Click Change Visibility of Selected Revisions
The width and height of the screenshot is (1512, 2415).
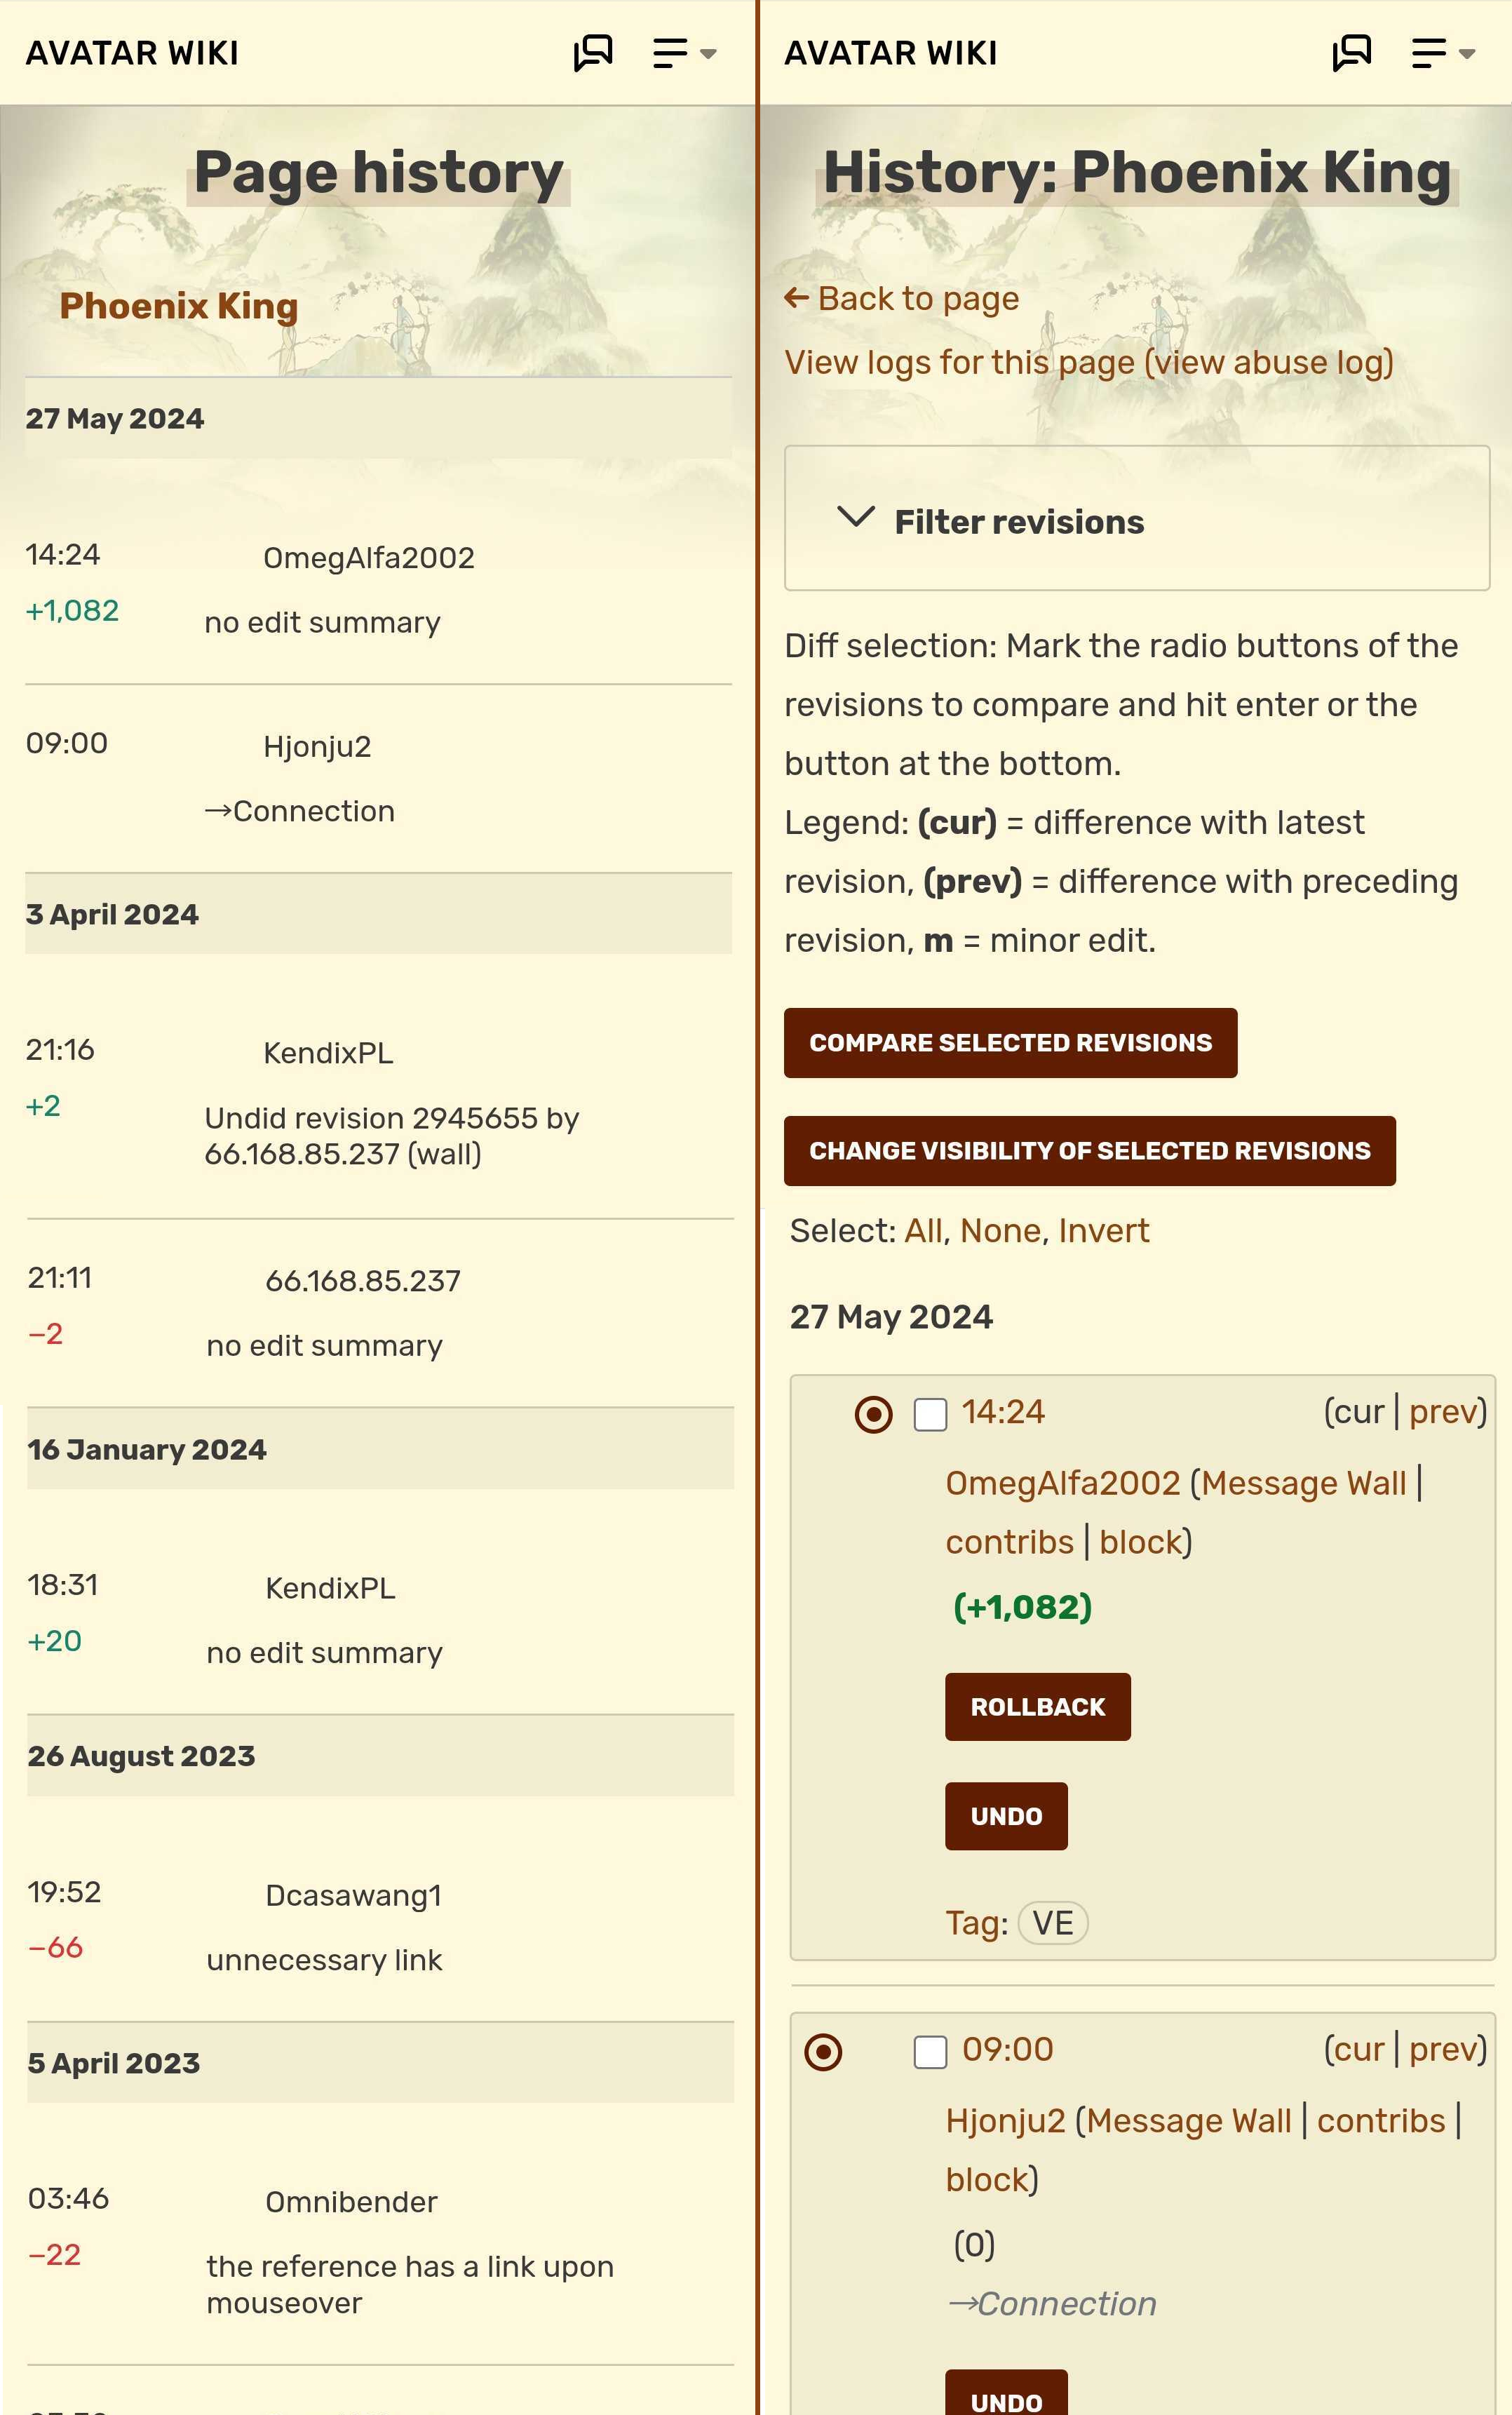tap(1089, 1151)
